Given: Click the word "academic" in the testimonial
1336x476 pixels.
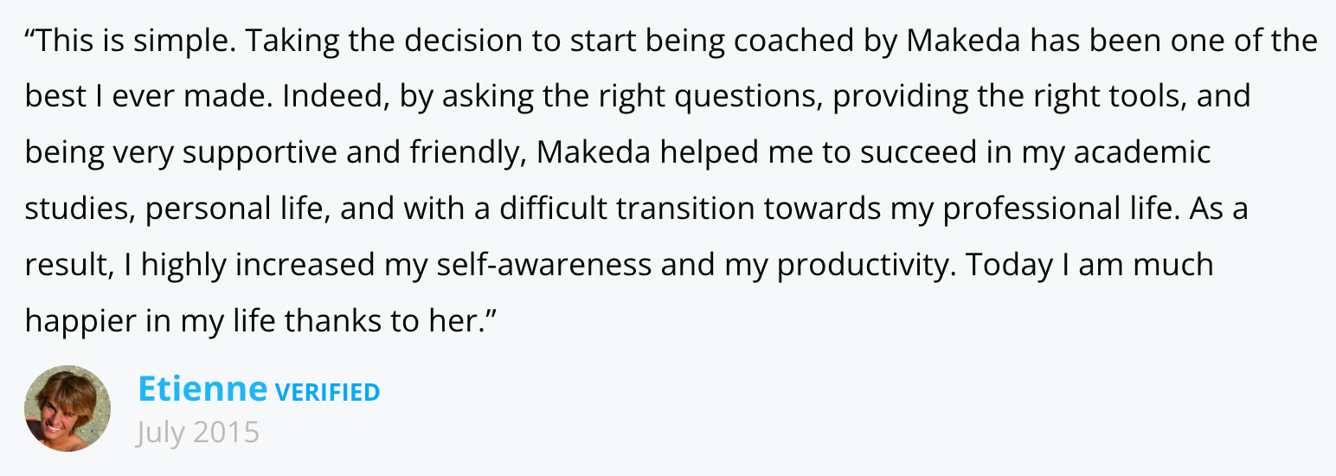Looking at the screenshot, I should pos(1142,153).
